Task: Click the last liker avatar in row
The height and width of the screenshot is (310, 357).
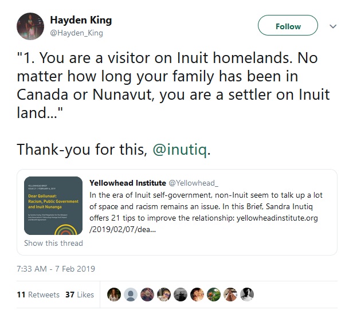Action: [x=247, y=295]
